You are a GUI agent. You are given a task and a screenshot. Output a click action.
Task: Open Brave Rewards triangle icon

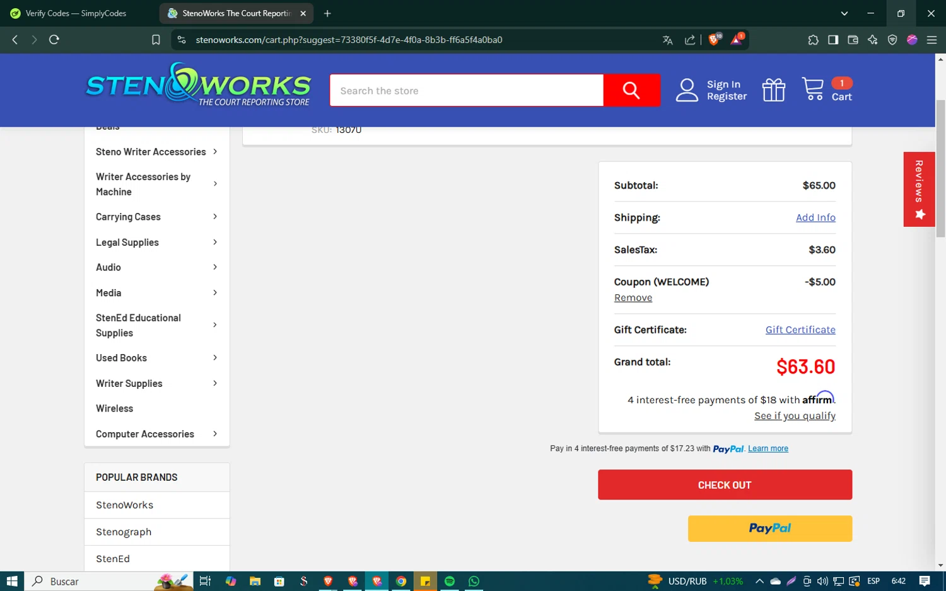737,40
